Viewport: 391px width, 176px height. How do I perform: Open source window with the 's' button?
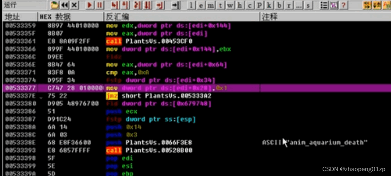click(x=308, y=5)
